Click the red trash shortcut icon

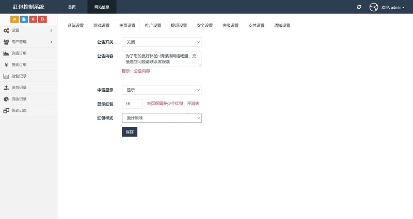33,19
